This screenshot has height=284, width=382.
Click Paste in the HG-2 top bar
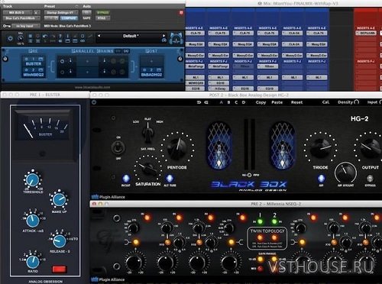click(277, 102)
